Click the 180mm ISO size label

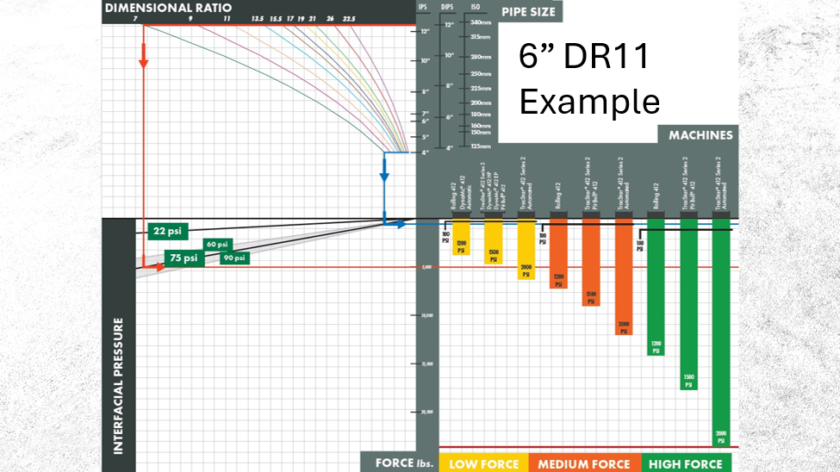(x=481, y=114)
